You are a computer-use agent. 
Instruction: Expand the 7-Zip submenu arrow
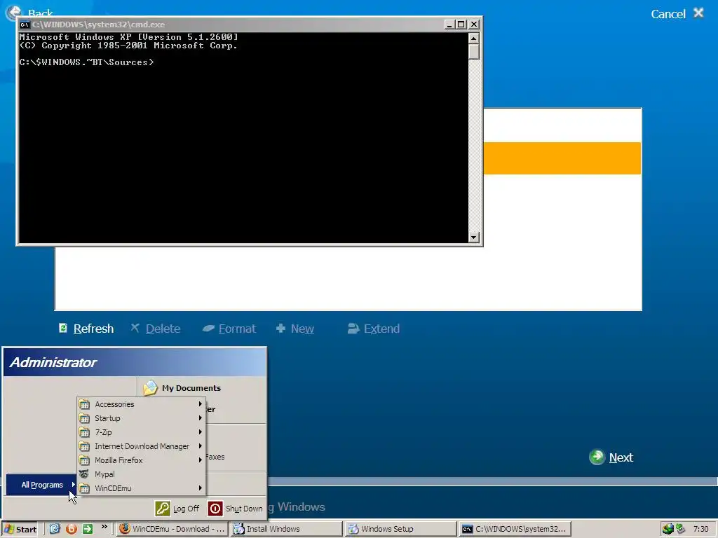(200, 432)
